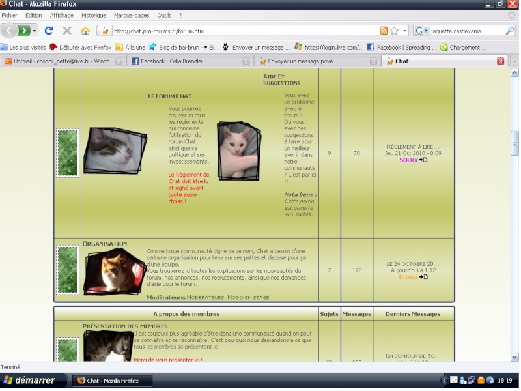
Task: Open the Affichage menu
Action: 62,15
